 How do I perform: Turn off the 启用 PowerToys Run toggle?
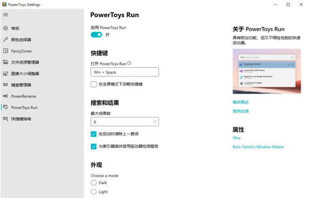[x=96, y=35]
